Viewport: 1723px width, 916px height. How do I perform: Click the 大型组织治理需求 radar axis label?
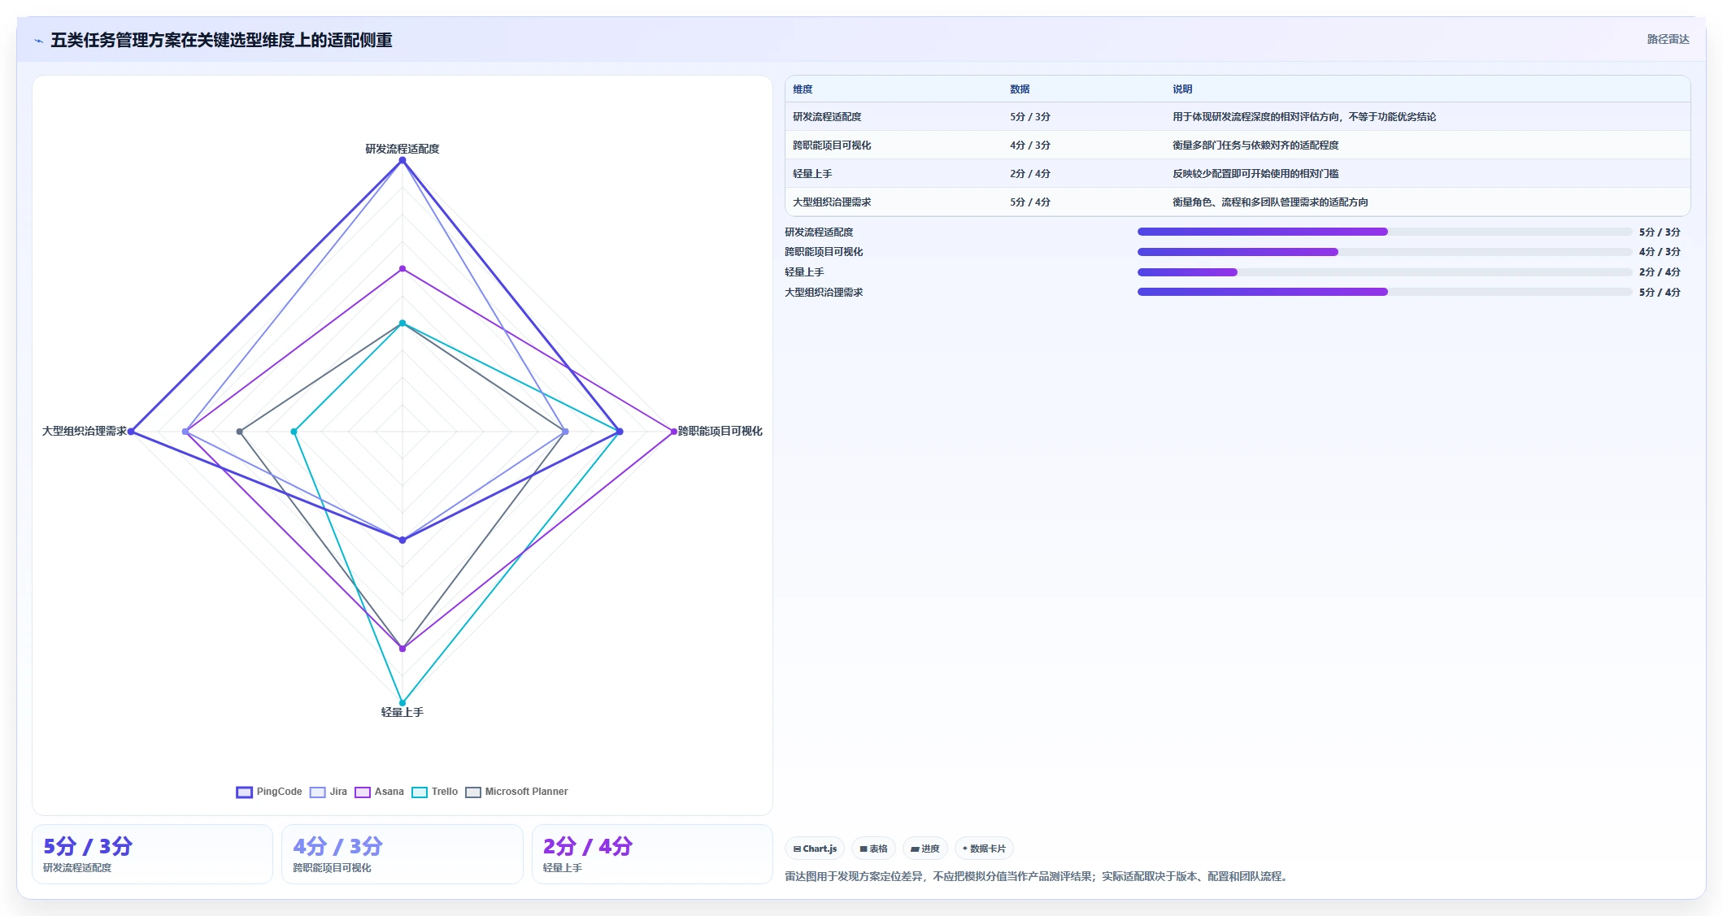point(85,431)
